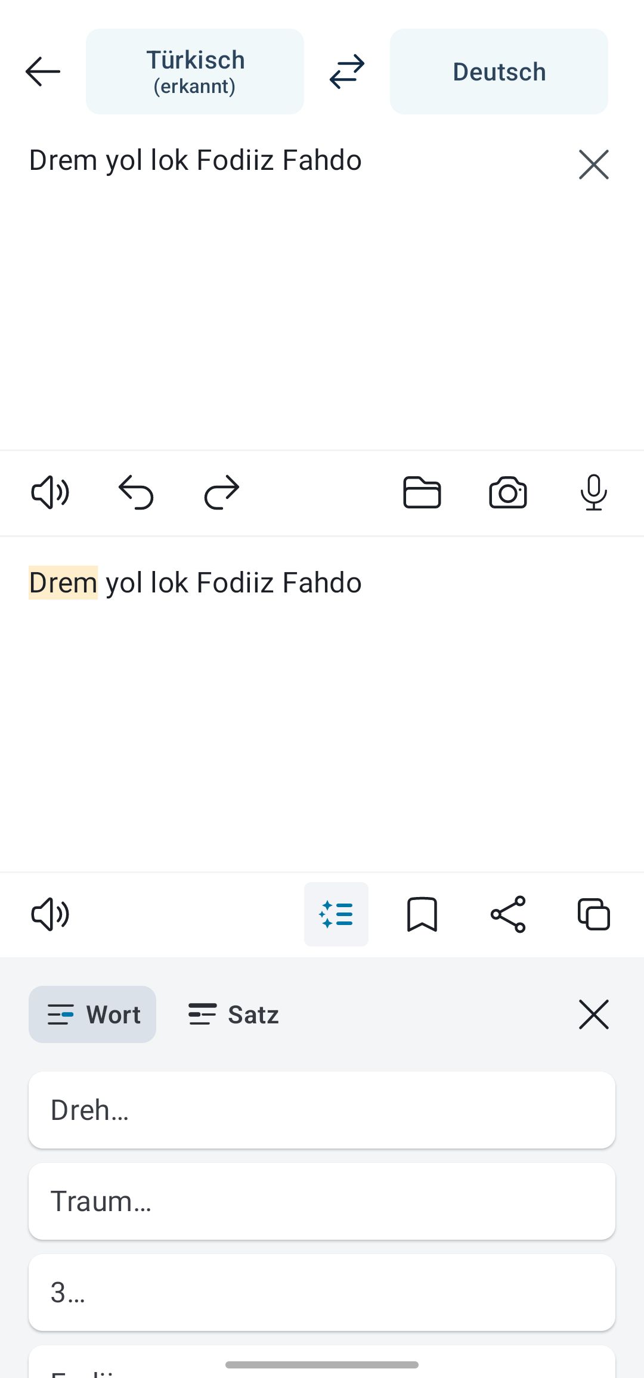Copy the translated text
644x1378 pixels.
593,914
